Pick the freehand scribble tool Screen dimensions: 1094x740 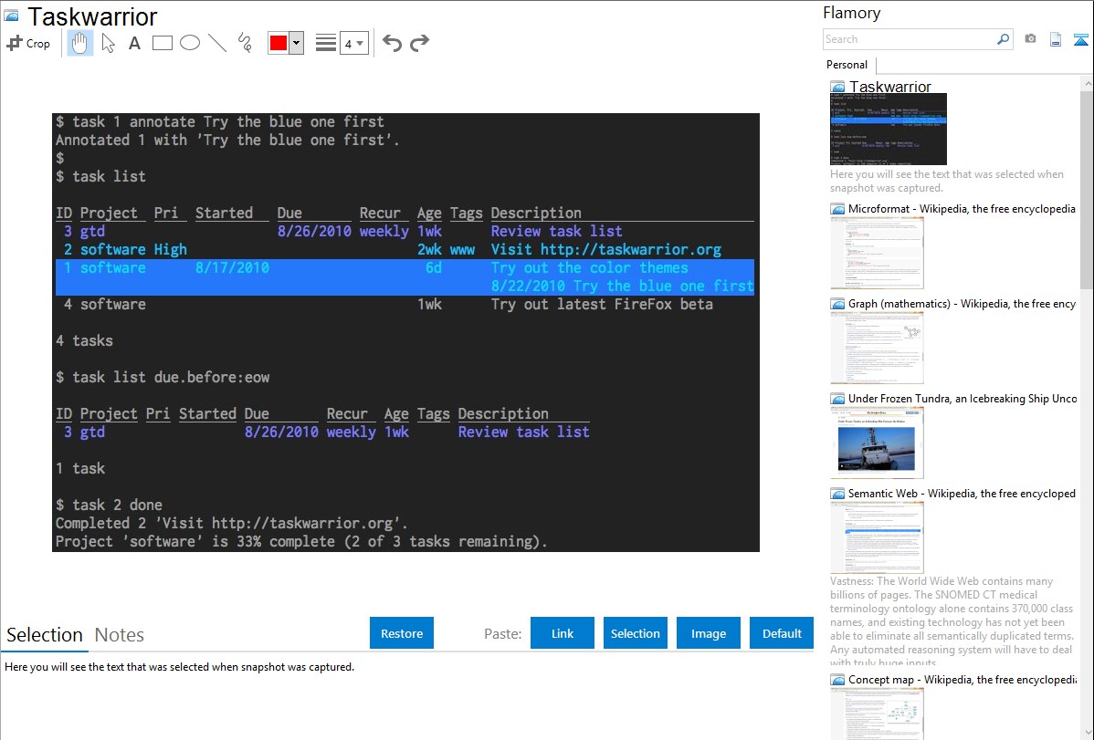(245, 43)
